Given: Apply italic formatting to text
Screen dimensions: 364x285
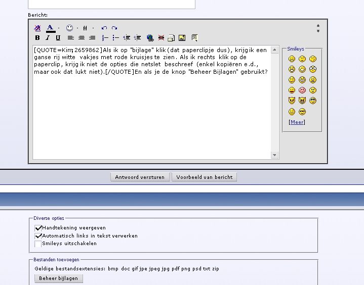Looking at the screenshot, I should tap(48, 38).
